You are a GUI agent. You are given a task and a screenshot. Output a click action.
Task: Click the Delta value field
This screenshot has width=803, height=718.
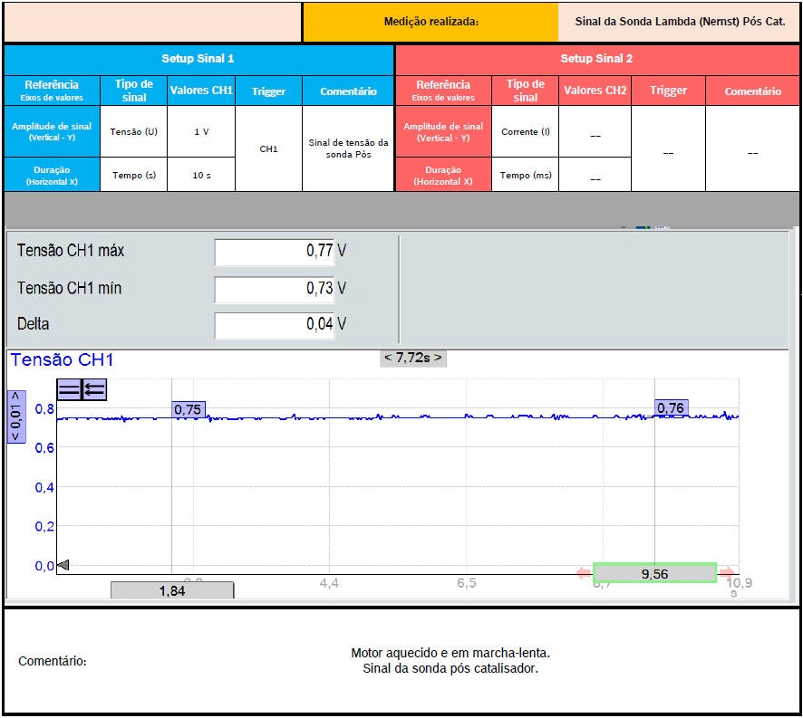(275, 324)
